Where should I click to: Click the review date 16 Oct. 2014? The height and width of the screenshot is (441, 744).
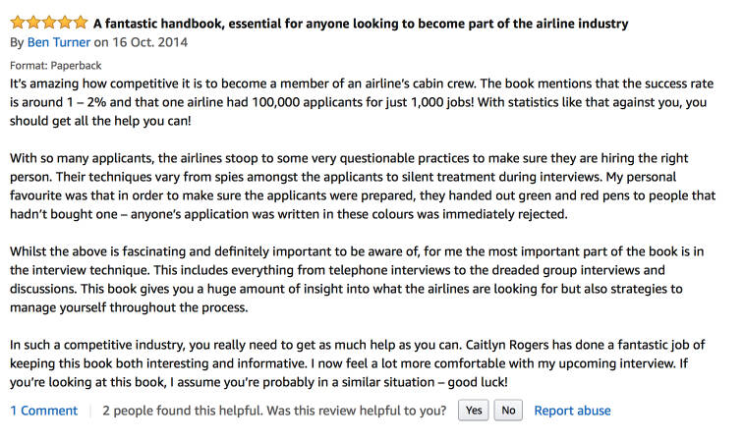tap(150, 42)
